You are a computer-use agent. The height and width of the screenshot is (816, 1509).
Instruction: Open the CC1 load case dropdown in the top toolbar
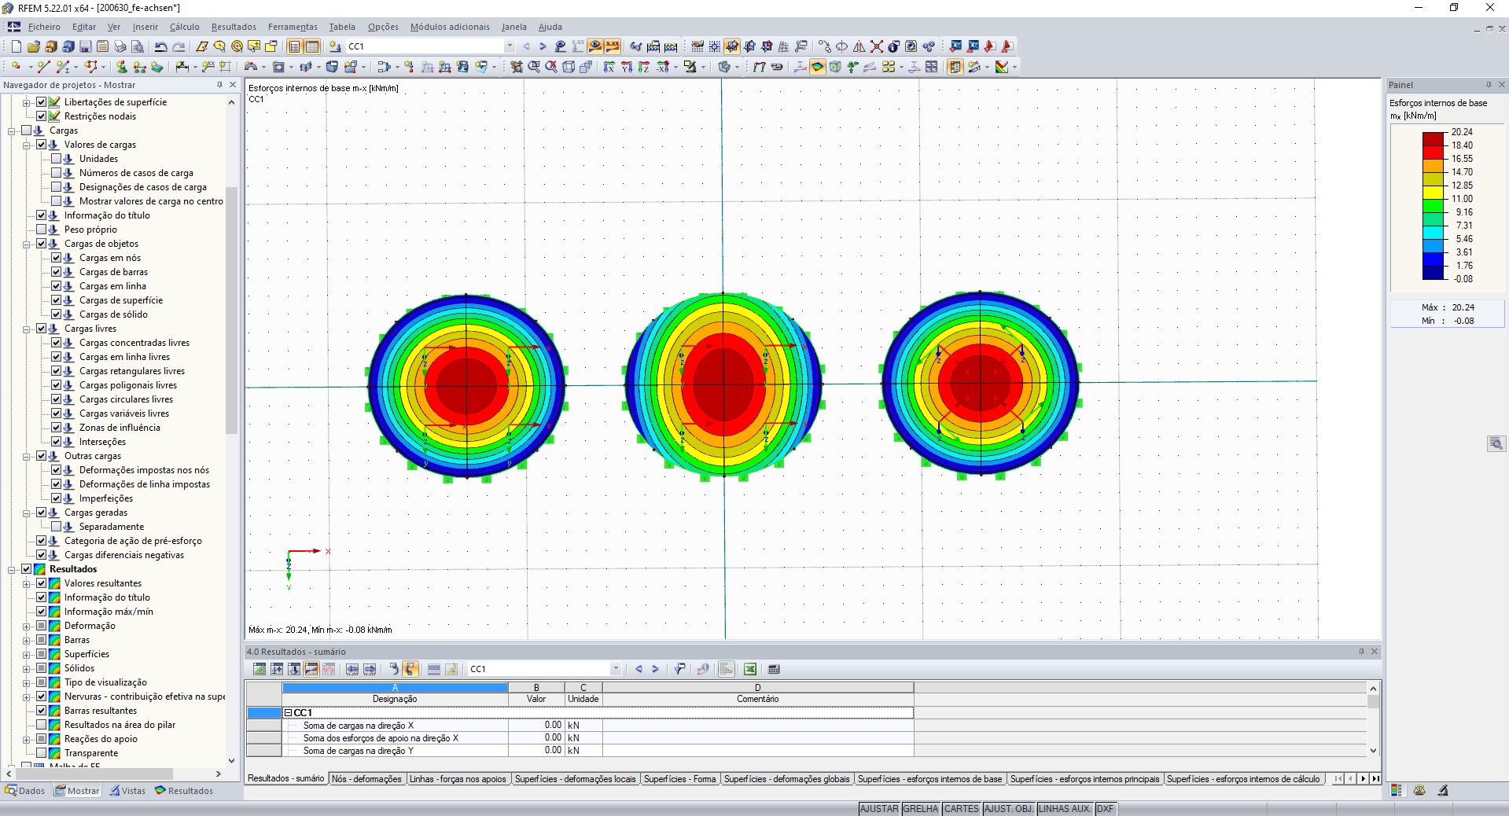tap(510, 46)
